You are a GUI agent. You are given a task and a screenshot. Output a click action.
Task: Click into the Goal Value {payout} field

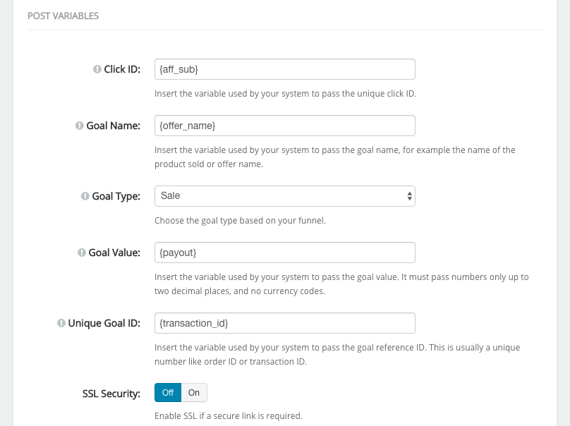284,252
